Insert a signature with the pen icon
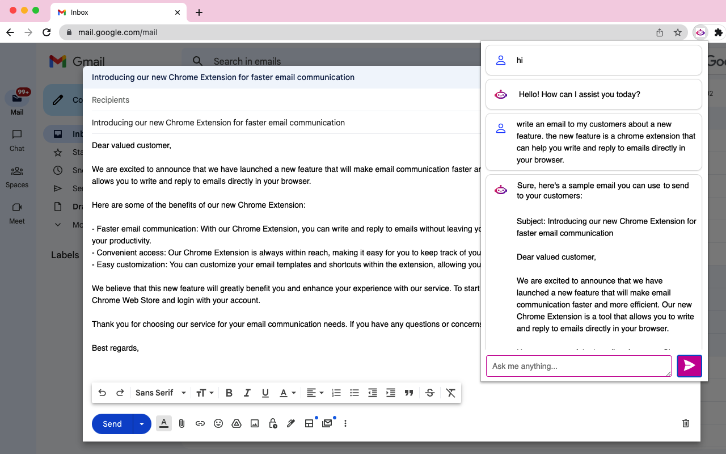This screenshot has height=454, width=726. [x=291, y=423]
